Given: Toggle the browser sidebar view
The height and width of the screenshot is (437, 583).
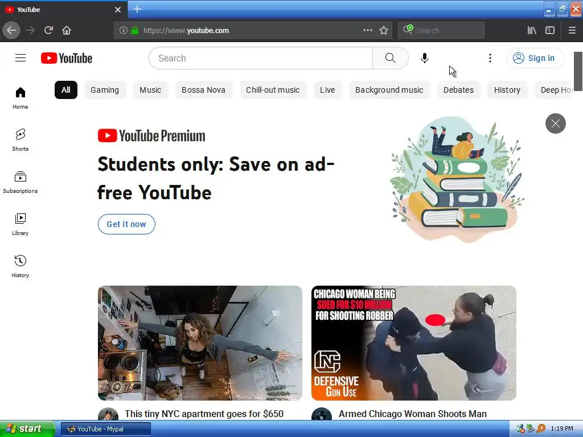Looking at the screenshot, I should click(x=550, y=30).
